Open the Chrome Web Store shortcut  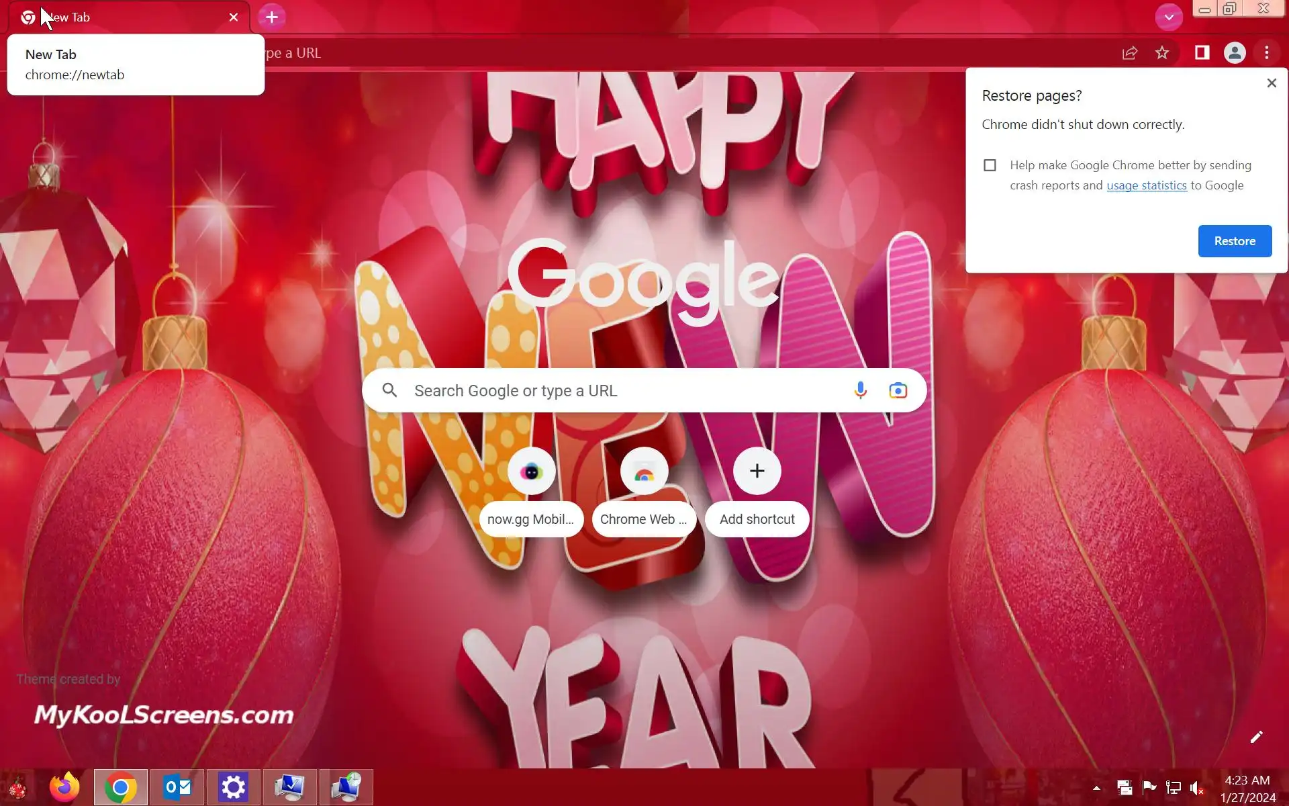644,472
